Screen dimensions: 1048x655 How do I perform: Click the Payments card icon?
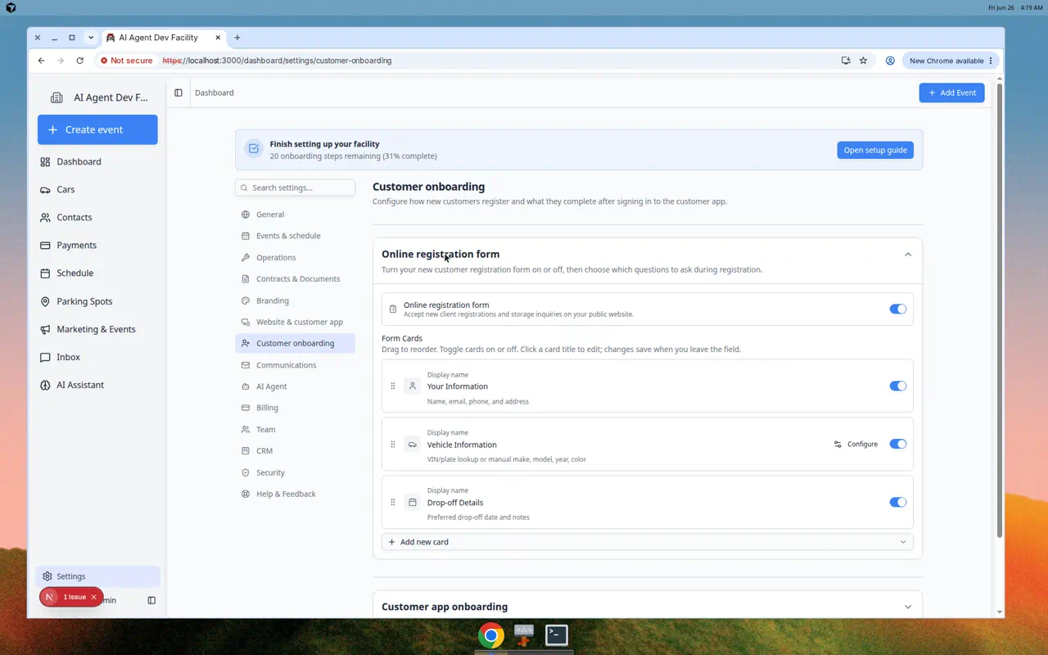(45, 245)
